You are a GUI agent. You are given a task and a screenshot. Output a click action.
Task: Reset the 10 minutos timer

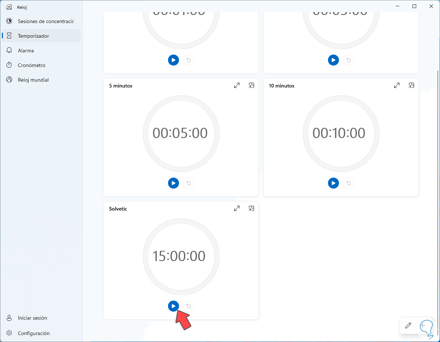[349, 183]
